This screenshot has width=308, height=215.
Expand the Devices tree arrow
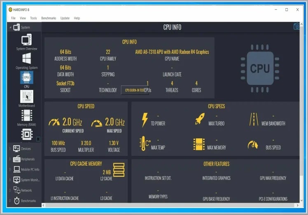10,149
